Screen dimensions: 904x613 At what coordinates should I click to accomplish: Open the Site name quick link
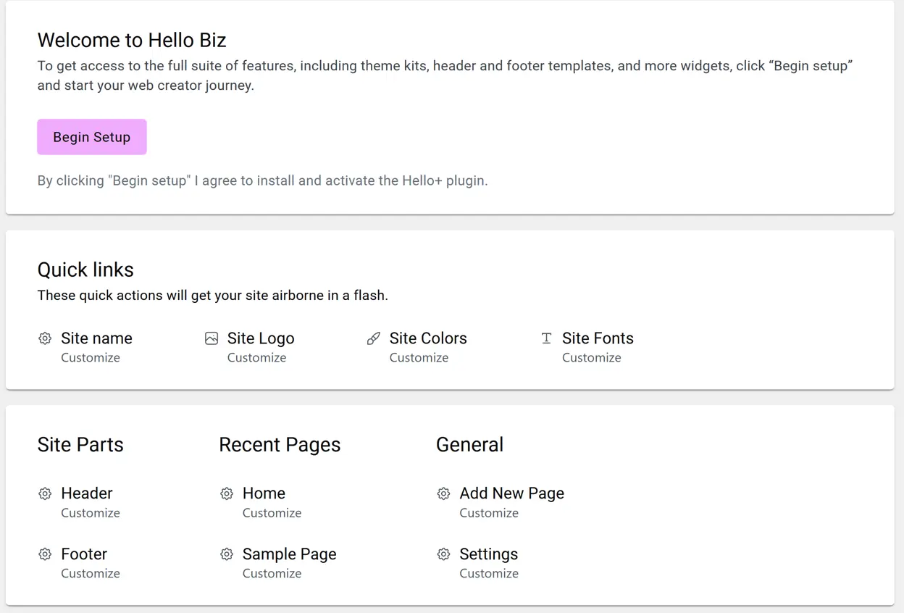click(x=96, y=338)
